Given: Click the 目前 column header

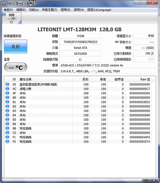Looking at the screenshot, I should click(x=81, y=79).
